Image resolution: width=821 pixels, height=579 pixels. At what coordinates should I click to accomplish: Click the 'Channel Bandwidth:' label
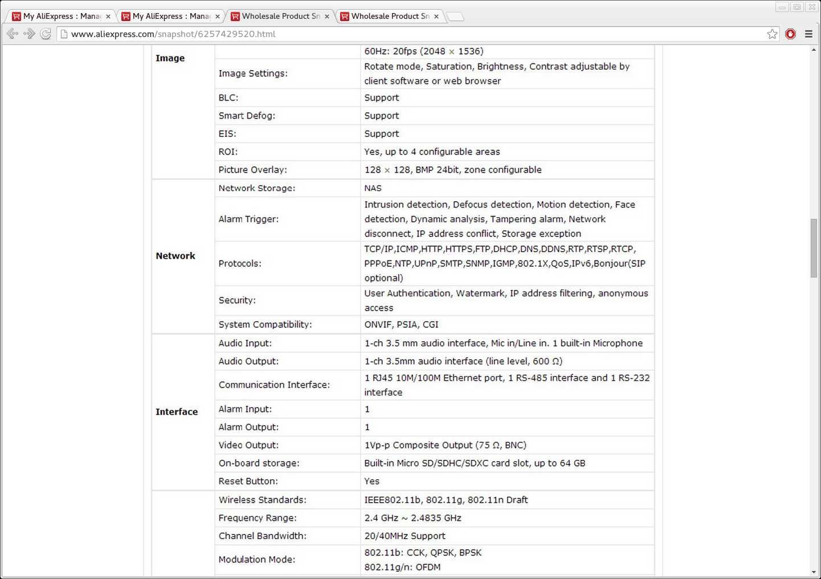(x=262, y=536)
